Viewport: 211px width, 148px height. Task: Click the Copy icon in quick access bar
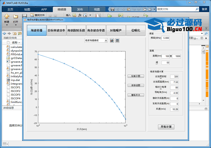pyautogui.click(x=123, y=9)
